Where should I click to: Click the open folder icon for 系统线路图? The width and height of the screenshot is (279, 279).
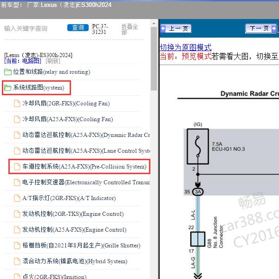7,88
